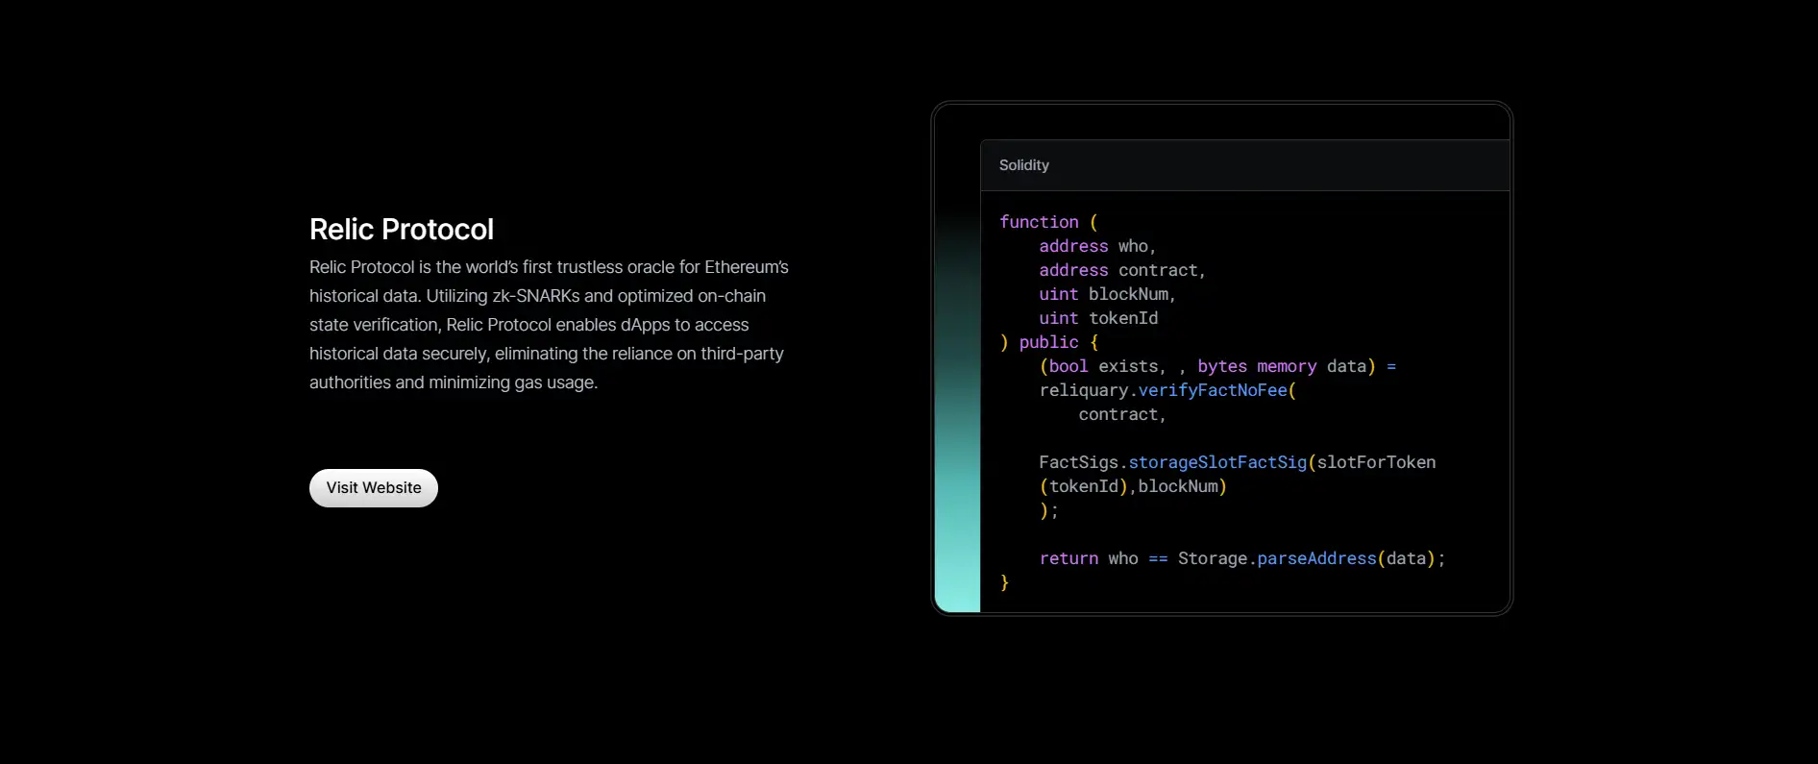Click the 'uint blockNum' parameter line

[x=1106, y=294]
